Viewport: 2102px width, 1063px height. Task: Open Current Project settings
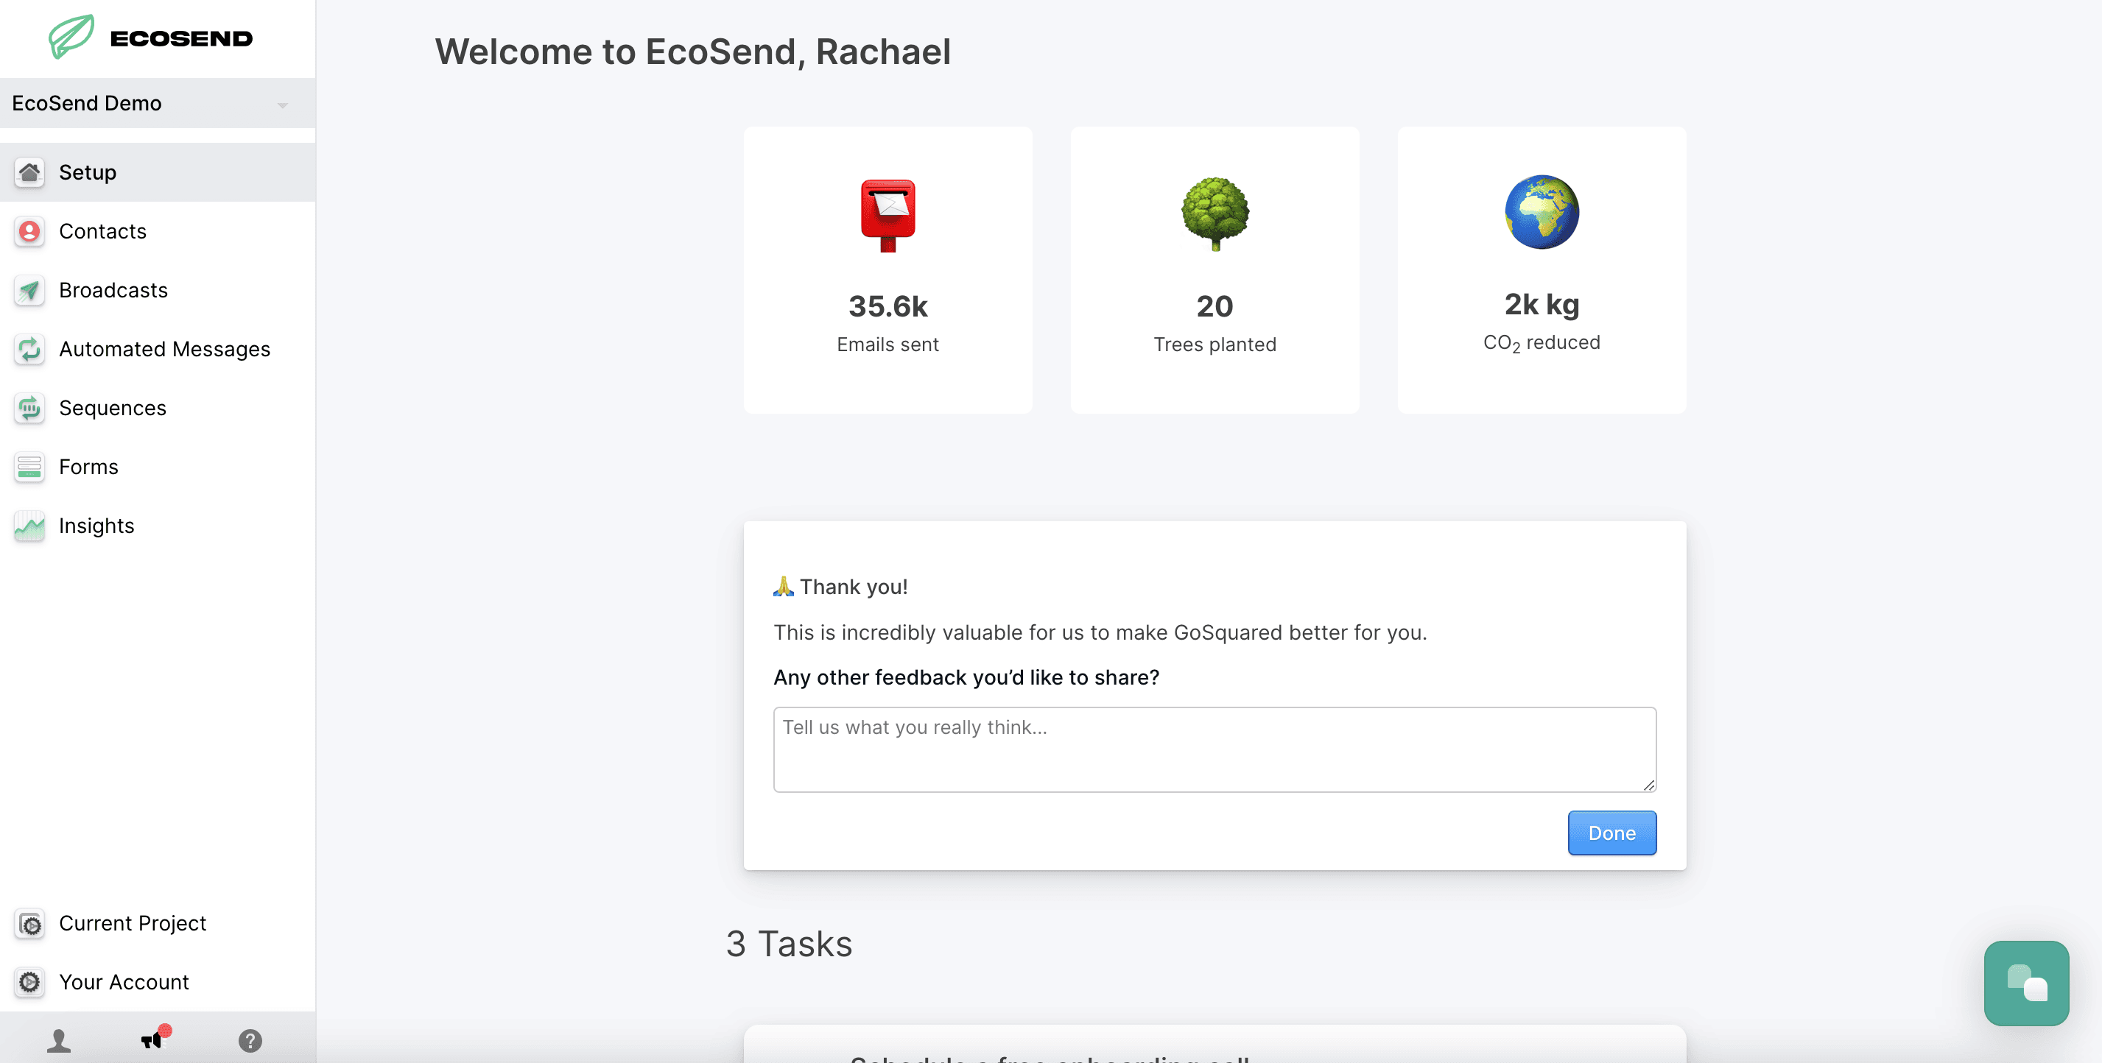(132, 923)
